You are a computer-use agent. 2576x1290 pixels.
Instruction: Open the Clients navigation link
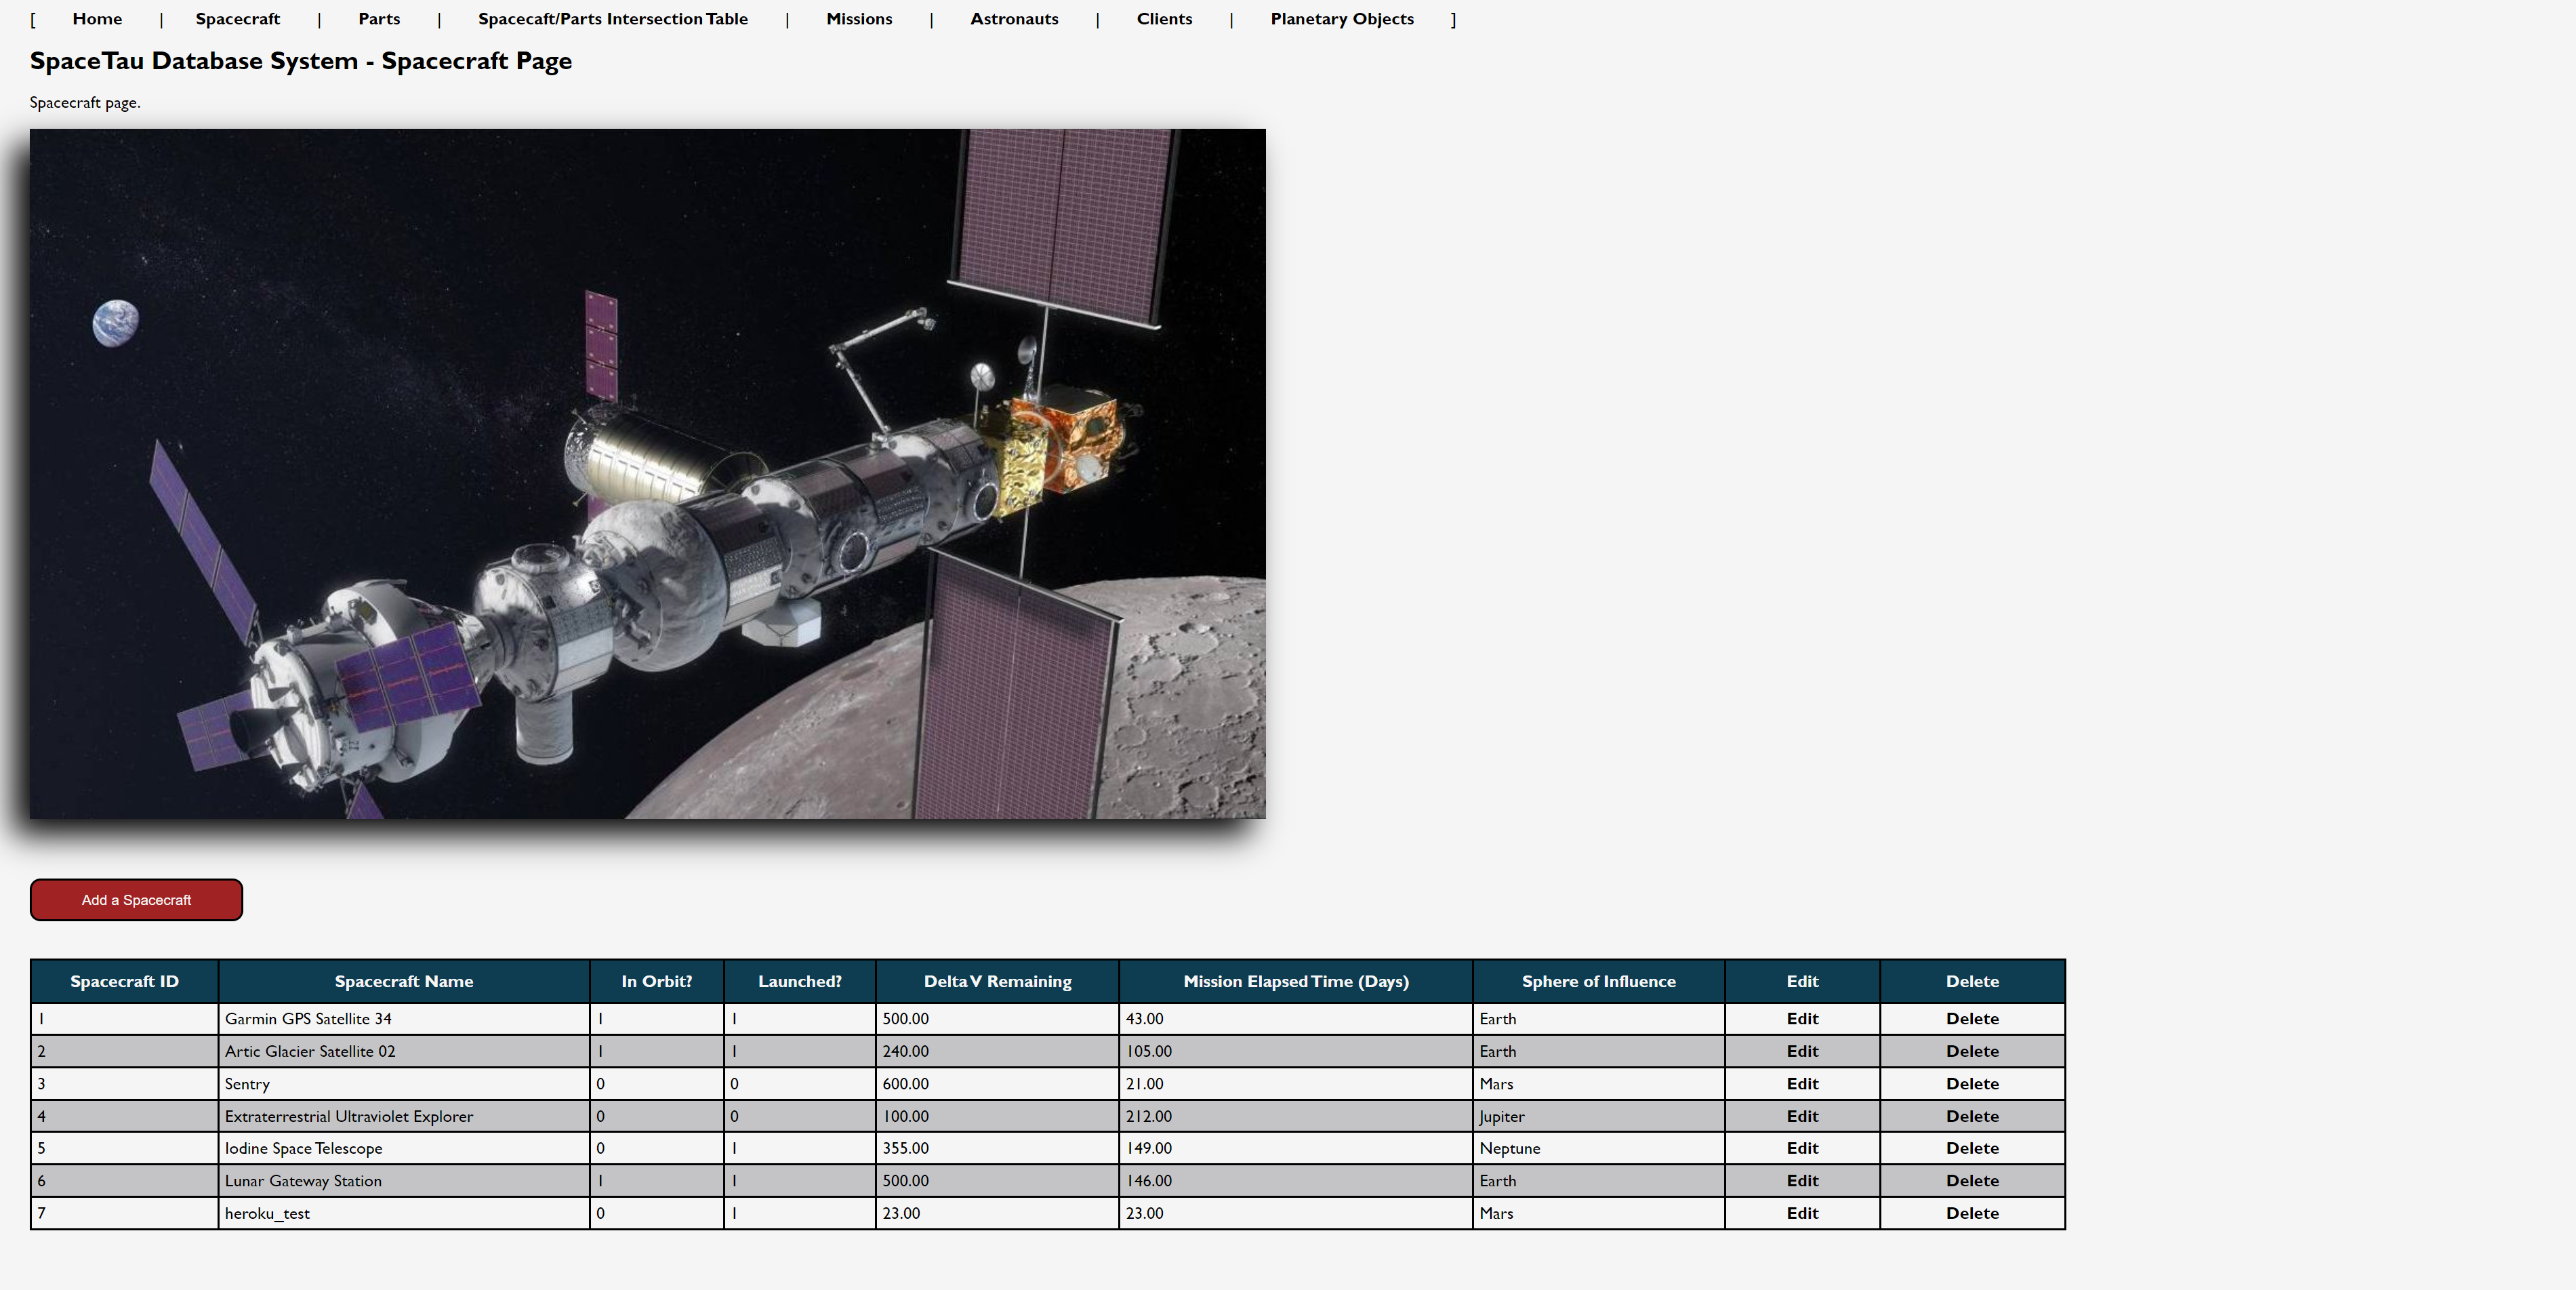point(1164,19)
